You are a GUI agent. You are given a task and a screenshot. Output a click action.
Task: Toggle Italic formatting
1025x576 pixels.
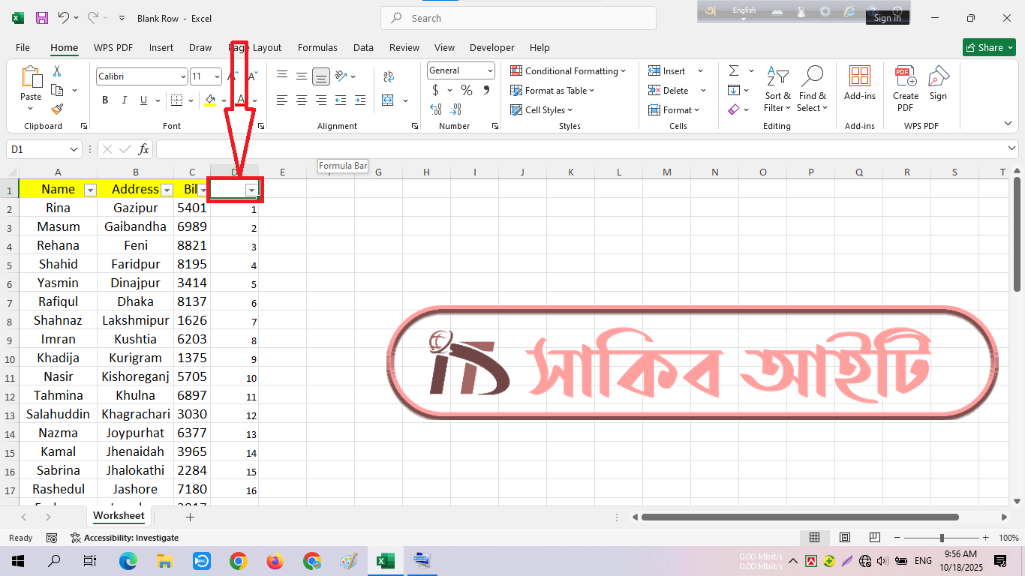click(125, 100)
